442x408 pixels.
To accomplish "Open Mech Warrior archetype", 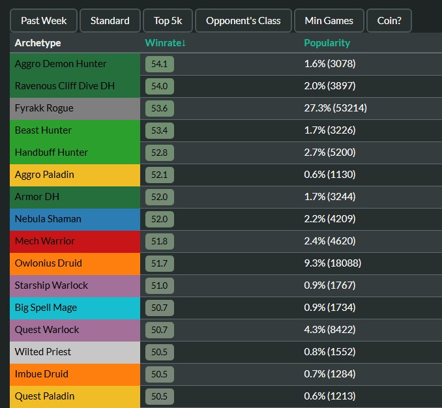I will click(75, 241).
